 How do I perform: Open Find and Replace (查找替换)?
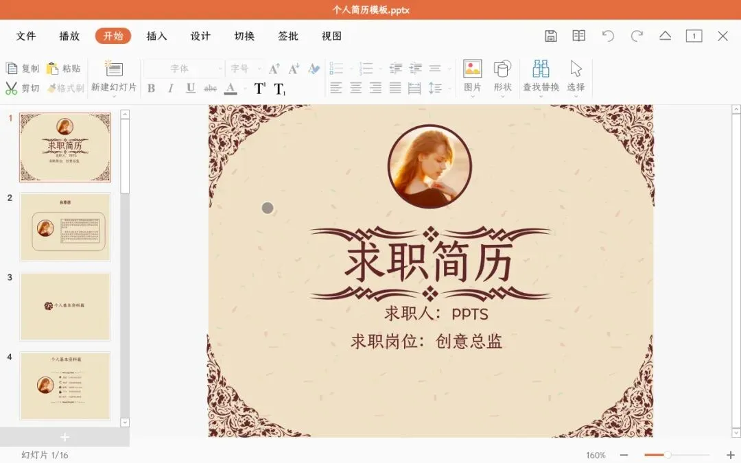541,75
